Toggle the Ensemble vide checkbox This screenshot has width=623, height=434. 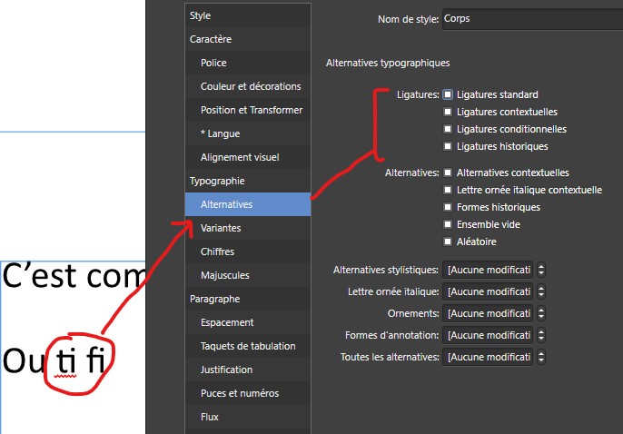[448, 224]
